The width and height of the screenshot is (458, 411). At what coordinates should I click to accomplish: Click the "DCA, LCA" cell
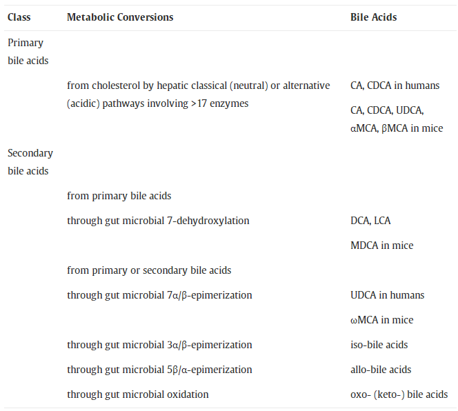370,221
